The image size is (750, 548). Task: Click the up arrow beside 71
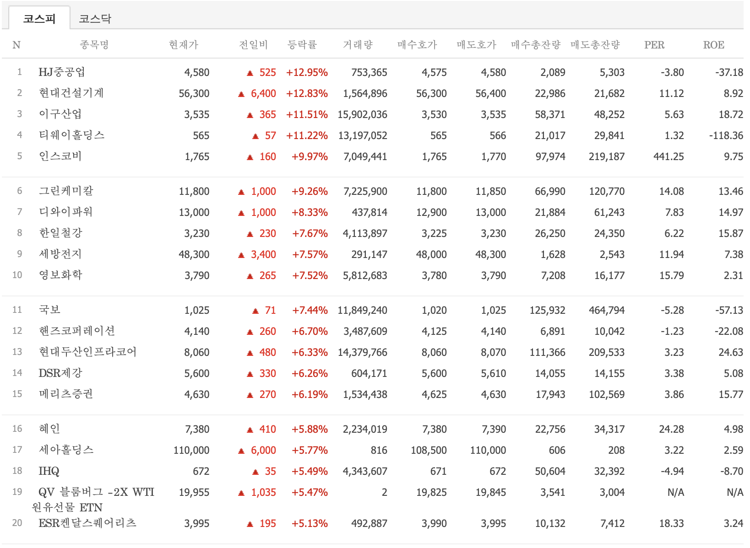(x=255, y=311)
